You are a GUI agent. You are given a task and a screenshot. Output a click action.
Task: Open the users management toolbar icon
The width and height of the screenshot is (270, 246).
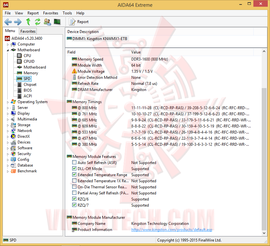pyautogui.click(x=47, y=22)
